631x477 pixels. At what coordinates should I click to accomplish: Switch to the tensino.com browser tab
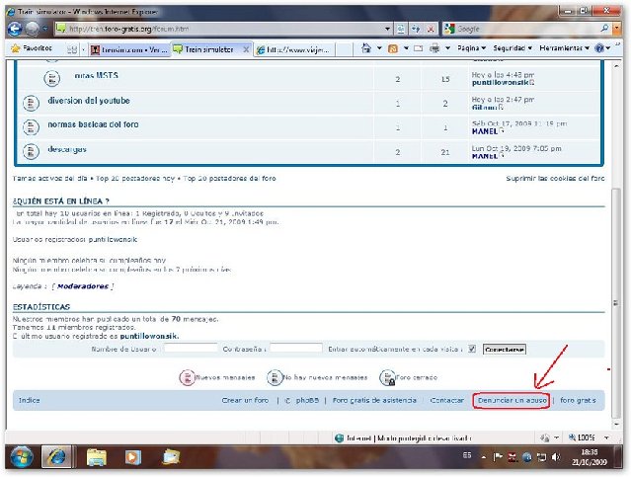click(x=126, y=47)
